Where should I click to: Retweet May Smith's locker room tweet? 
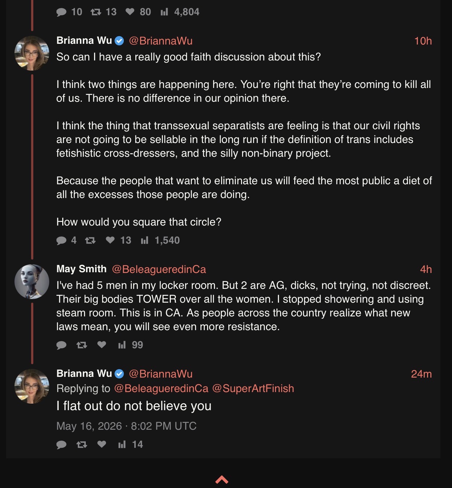(82, 345)
